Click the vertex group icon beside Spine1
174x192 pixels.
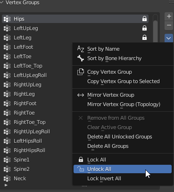[7, 160]
